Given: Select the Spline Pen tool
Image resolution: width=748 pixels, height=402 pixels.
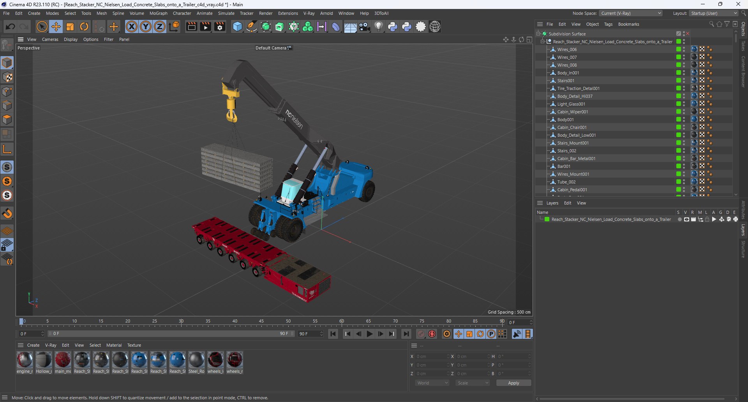Looking at the screenshot, I should point(252,26).
